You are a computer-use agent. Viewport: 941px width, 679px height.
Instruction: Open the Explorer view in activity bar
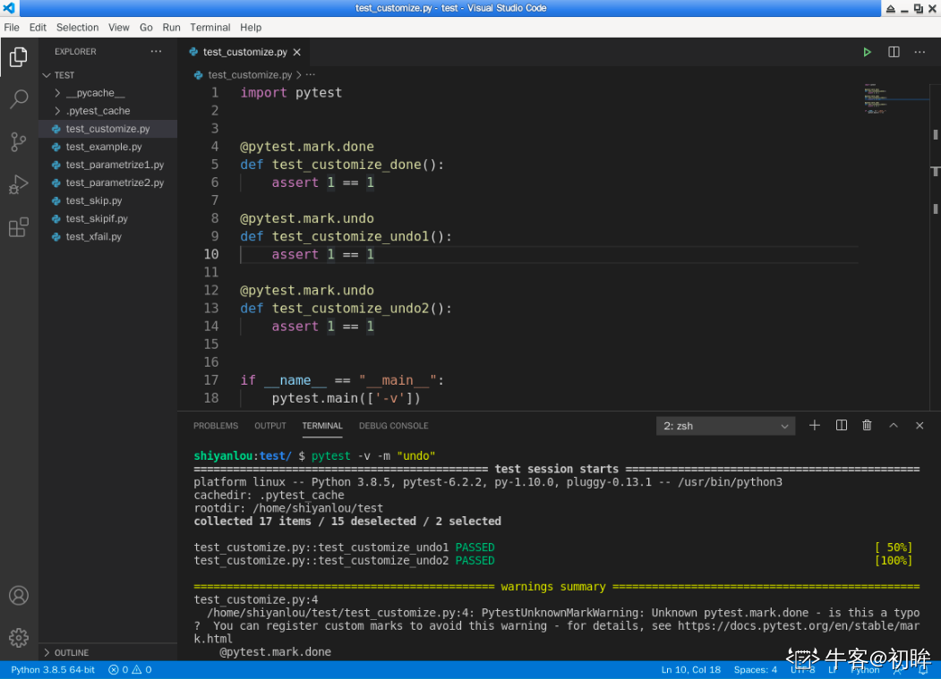(19, 57)
